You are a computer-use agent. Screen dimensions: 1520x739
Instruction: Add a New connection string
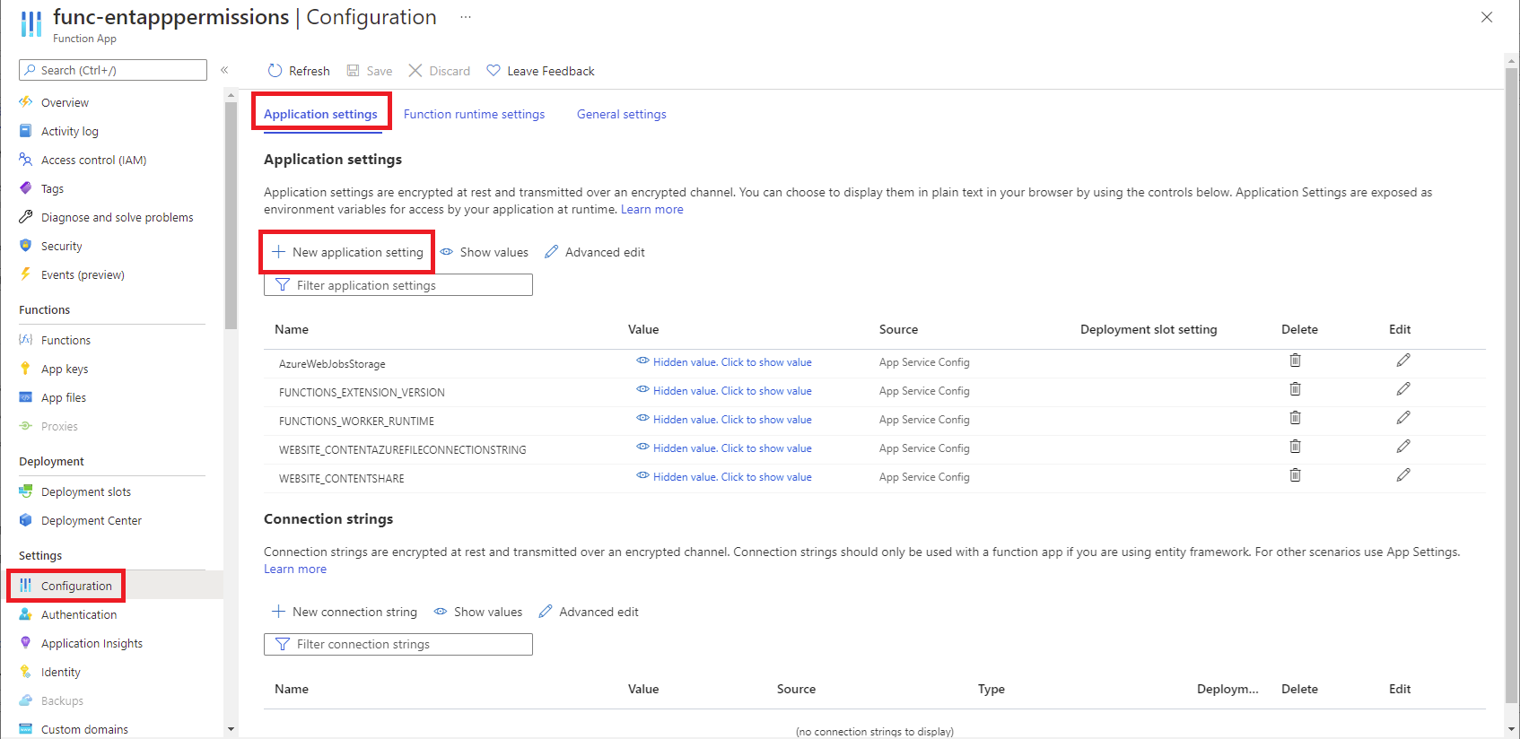(345, 612)
